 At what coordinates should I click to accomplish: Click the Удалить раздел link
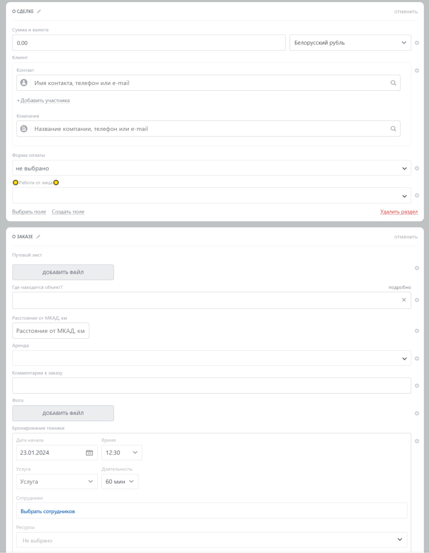click(399, 212)
